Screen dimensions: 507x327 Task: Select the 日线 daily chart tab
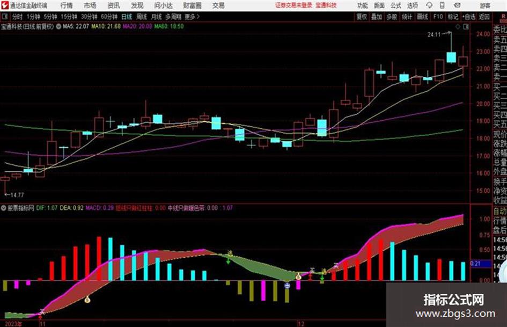(x=127, y=17)
